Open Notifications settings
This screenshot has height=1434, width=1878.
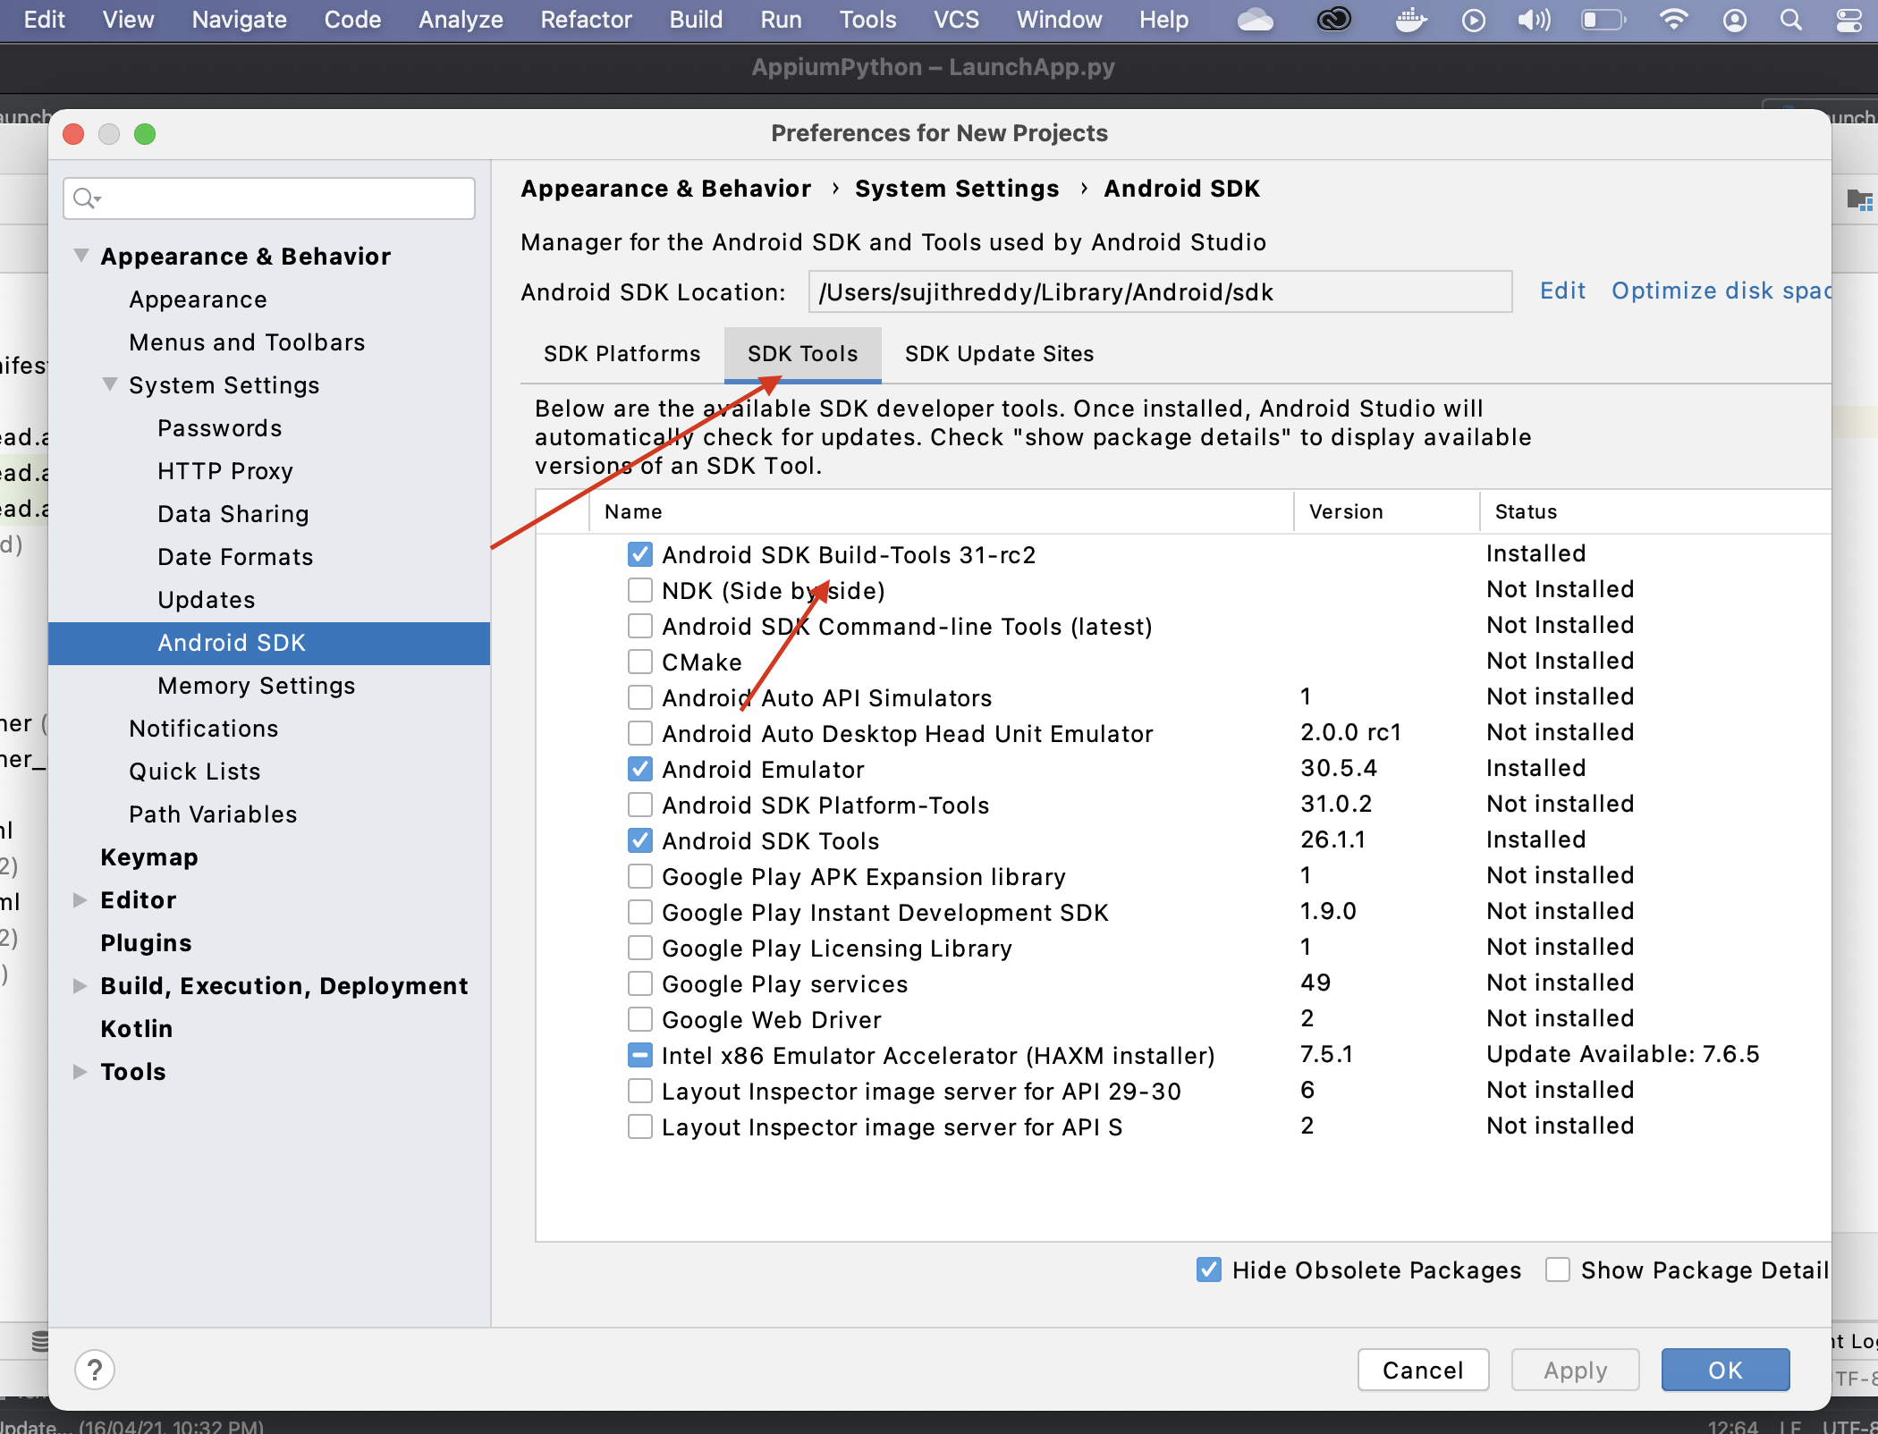pyautogui.click(x=204, y=729)
